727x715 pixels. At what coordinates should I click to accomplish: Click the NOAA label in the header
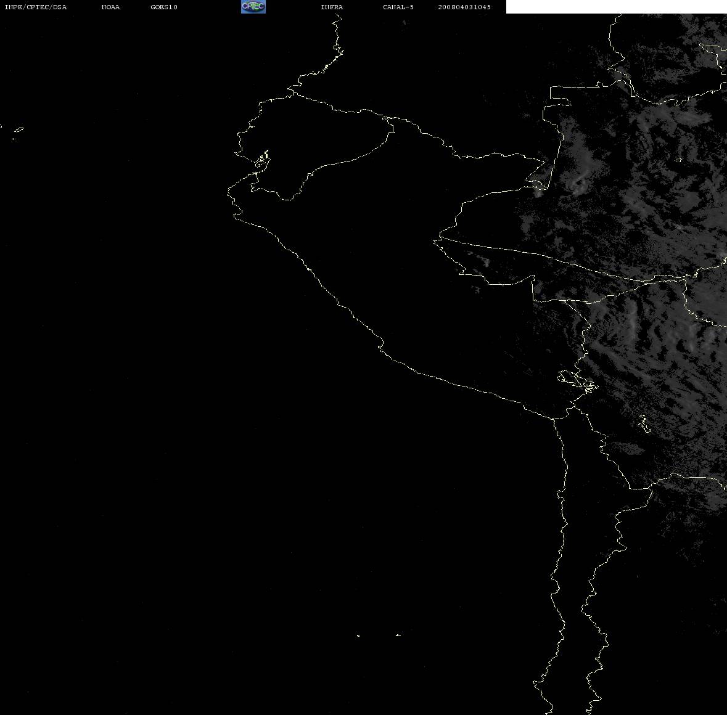pyautogui.click(x=110, y=7)
